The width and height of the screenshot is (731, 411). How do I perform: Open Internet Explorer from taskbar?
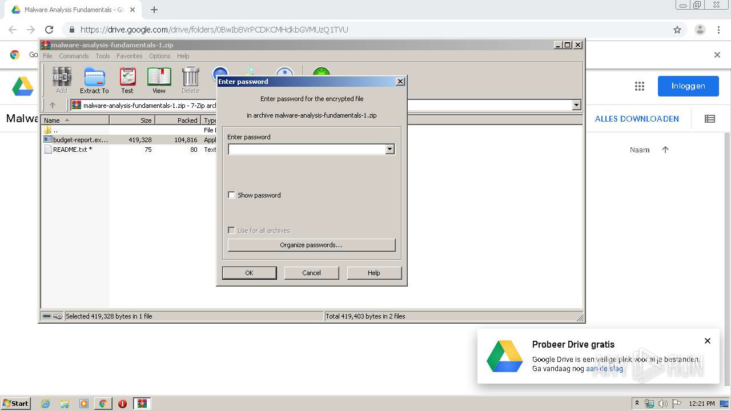click(x=45, y=404)
